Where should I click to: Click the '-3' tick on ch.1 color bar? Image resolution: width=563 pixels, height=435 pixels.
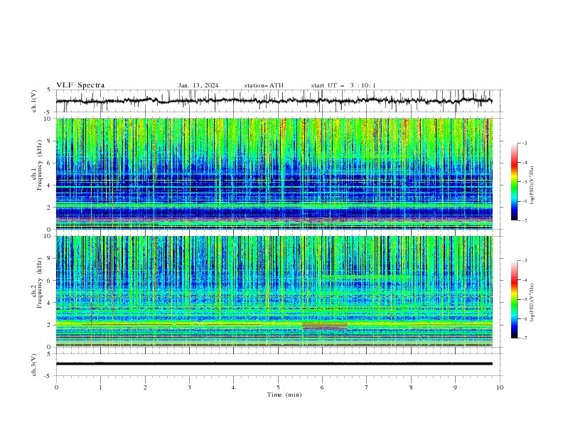(x=525, y=143)
